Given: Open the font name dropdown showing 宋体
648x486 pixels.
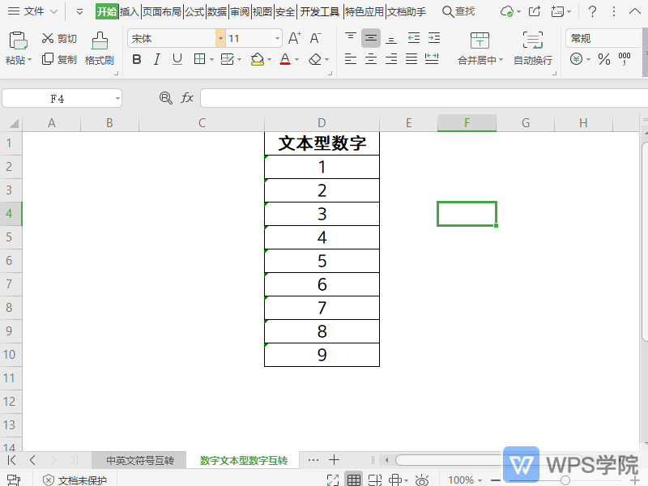Looking at the screenshot, I should pyautogui.click(x=219, y=37).
